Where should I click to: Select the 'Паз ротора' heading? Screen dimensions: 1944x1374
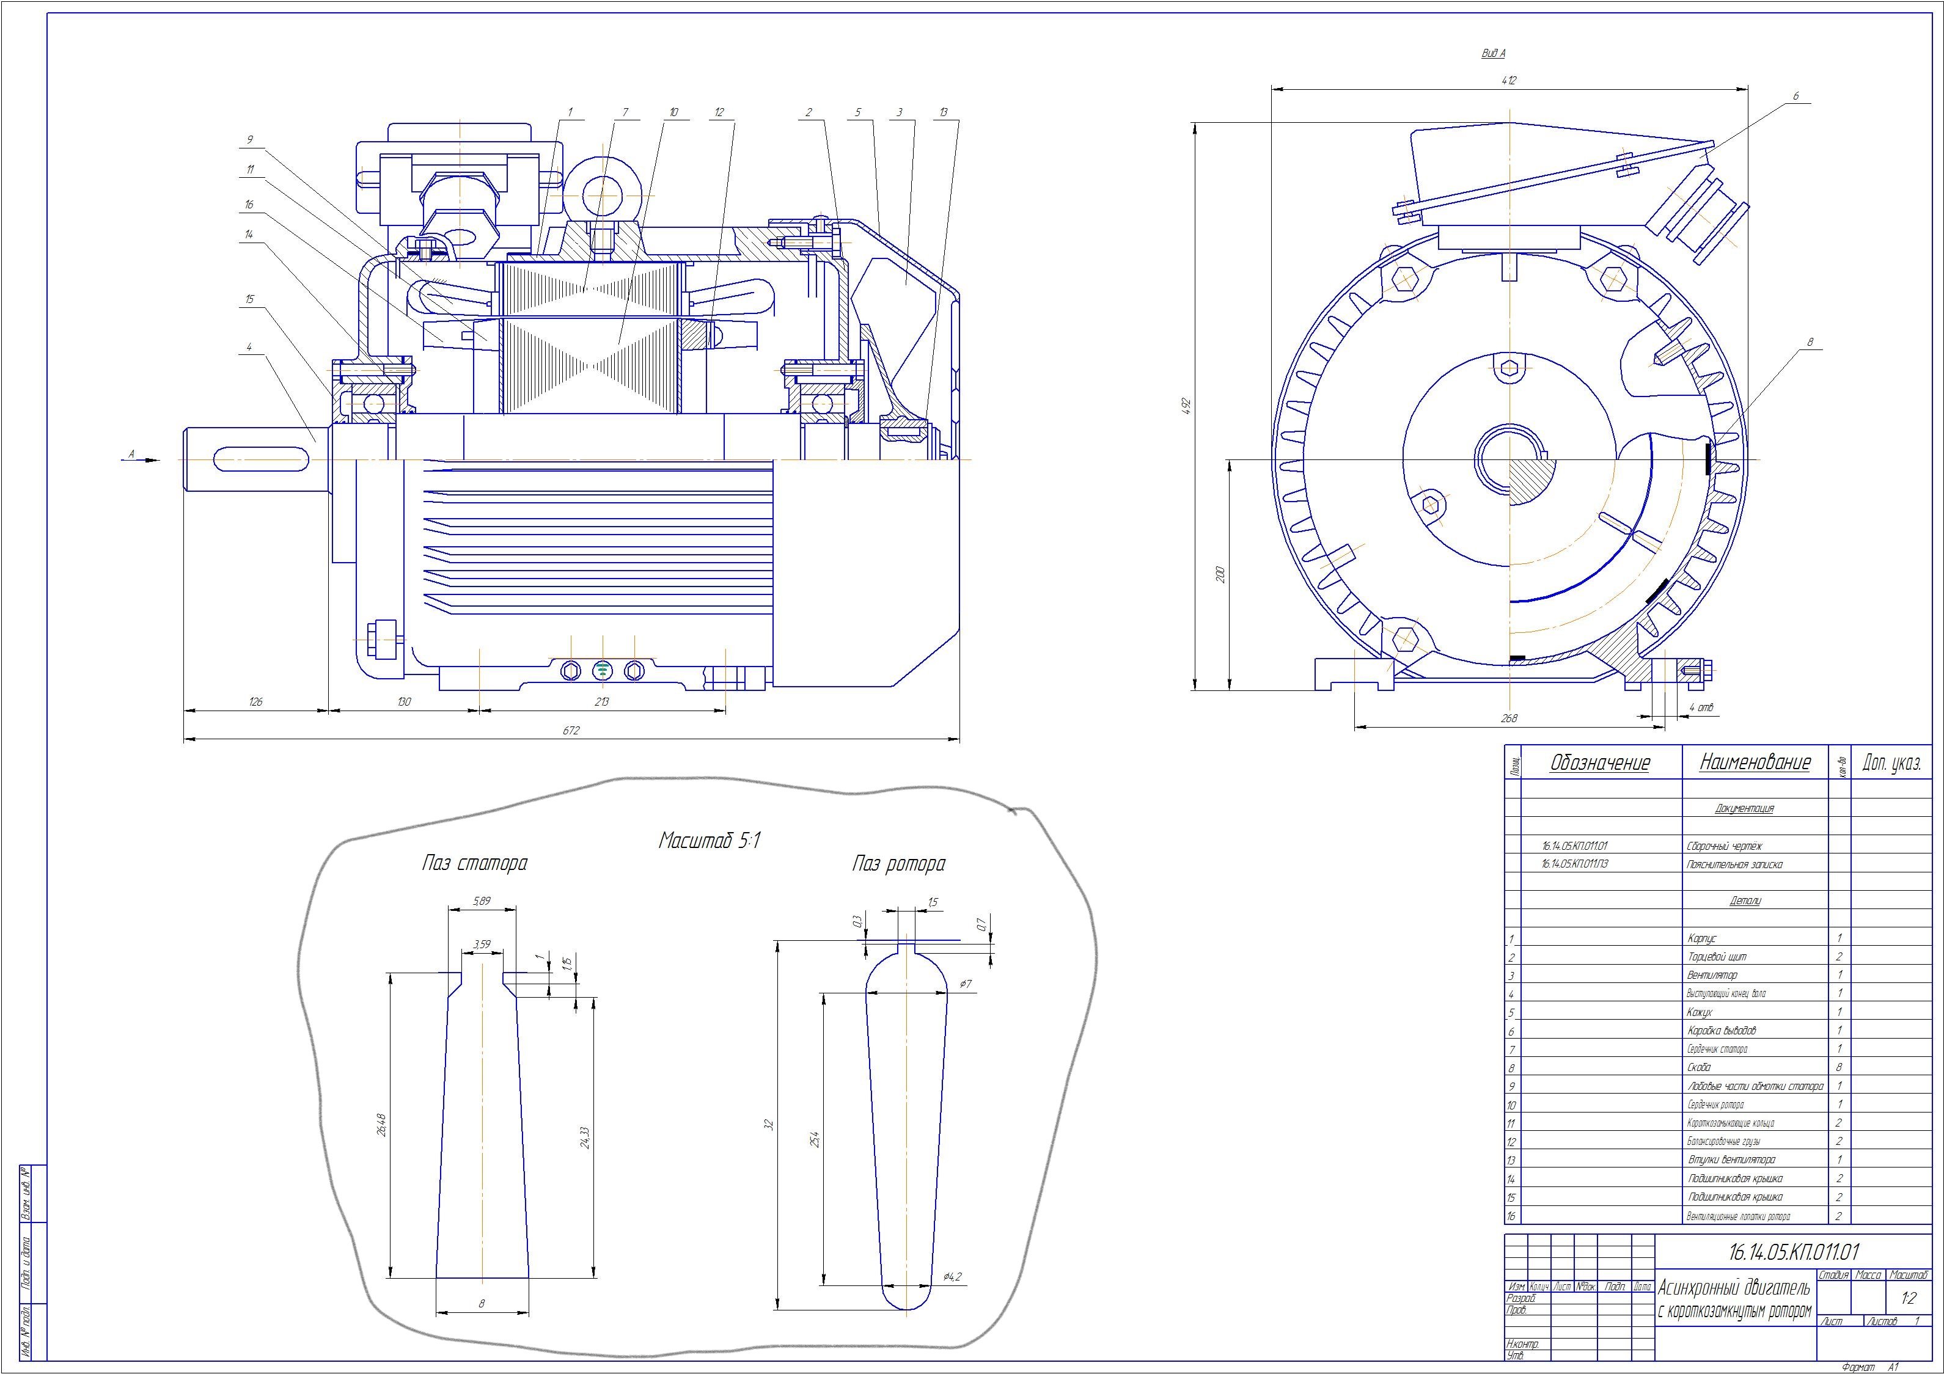coord(898,865)
